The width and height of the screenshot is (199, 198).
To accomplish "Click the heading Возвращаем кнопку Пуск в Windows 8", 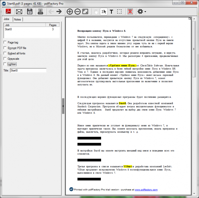I will point(102,31).
